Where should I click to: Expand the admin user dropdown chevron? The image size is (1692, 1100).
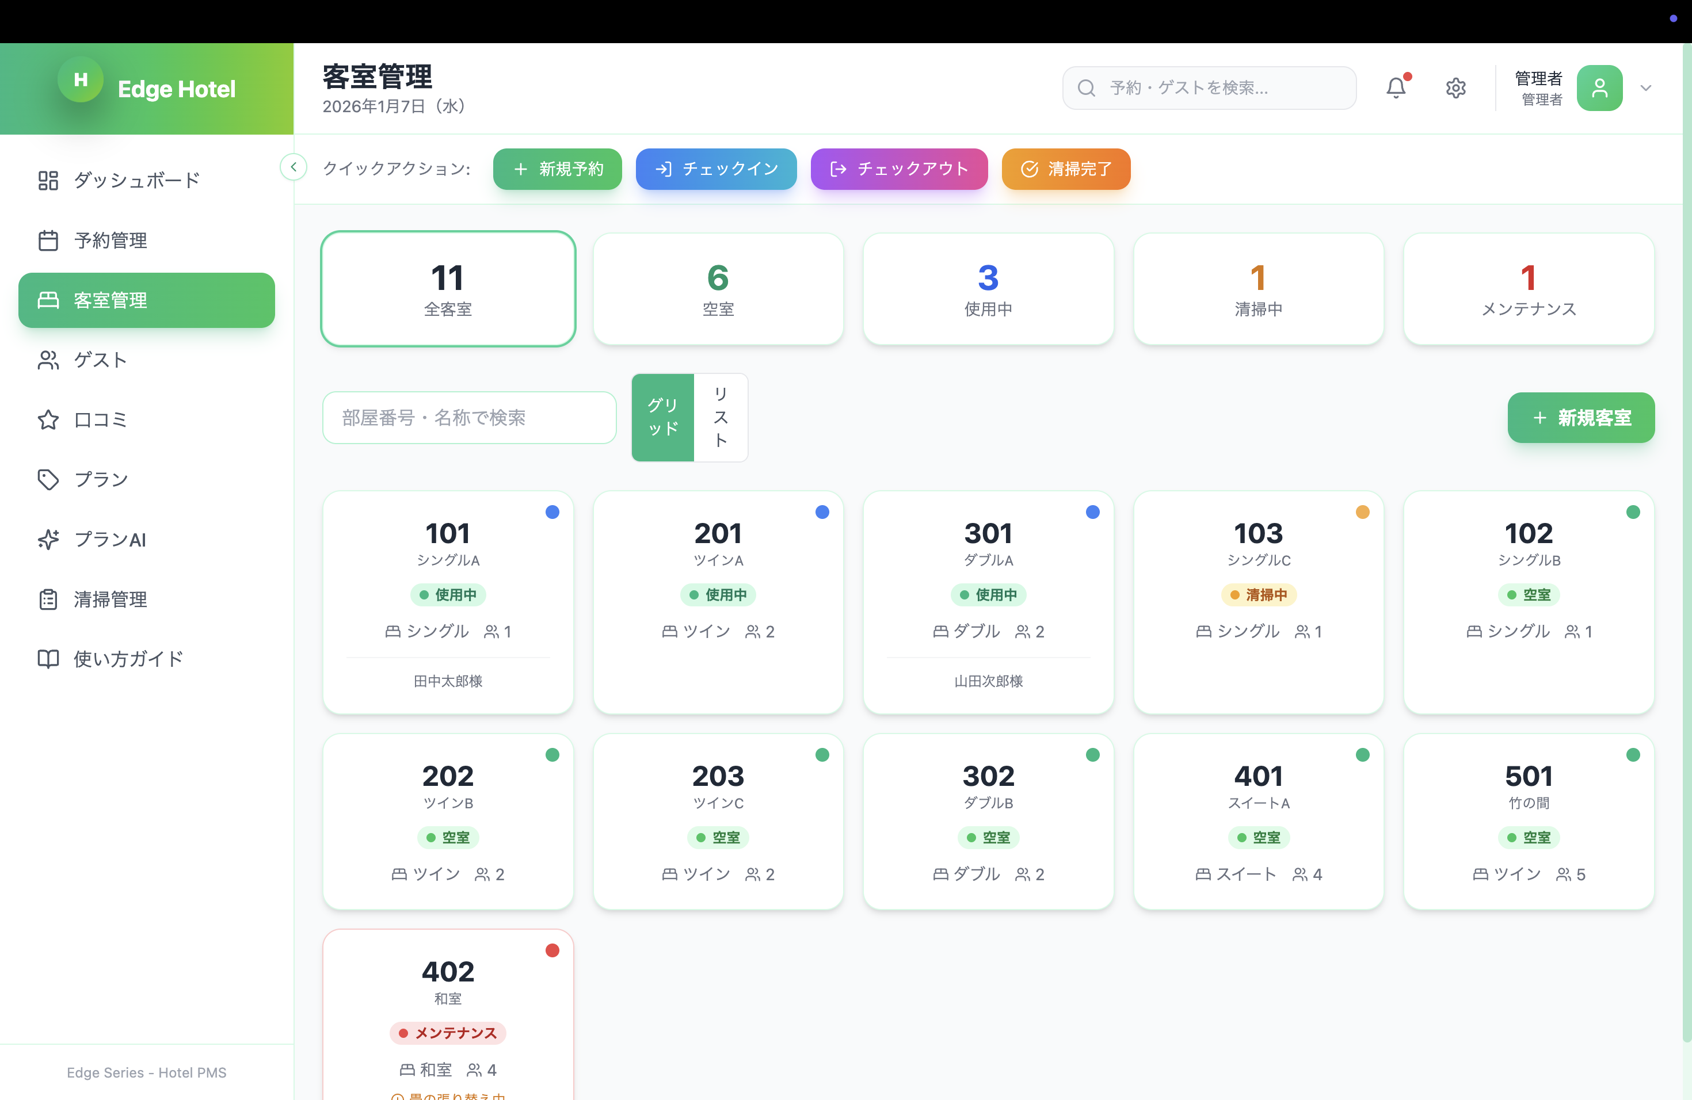pos(1646,88)
